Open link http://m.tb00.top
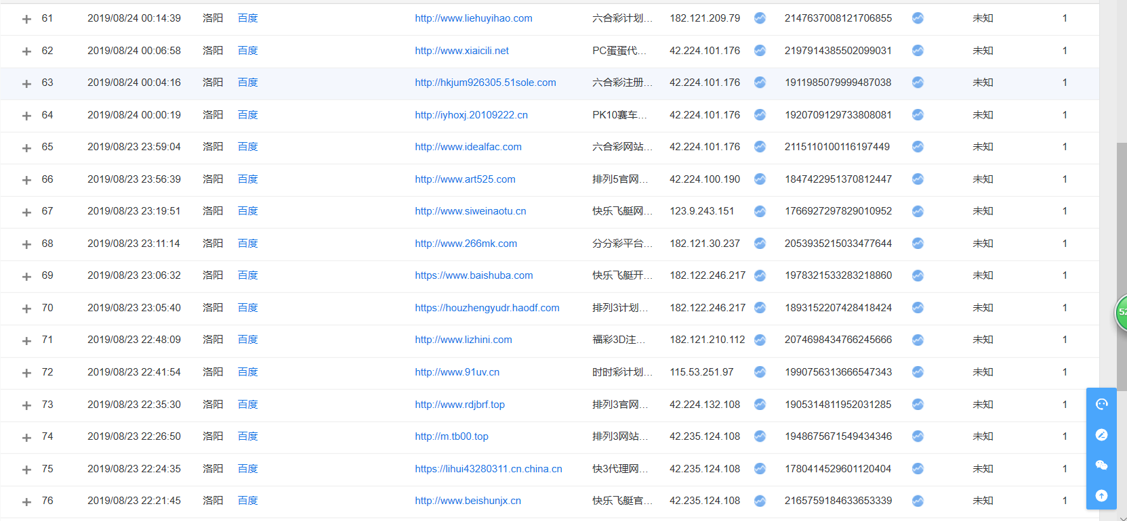 click(x=451, y=436)
